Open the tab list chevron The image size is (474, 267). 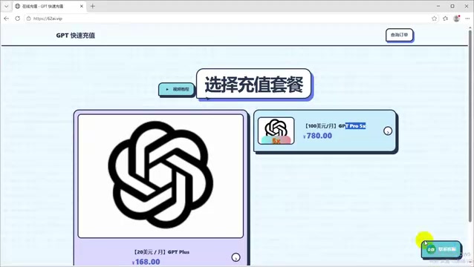pos(6,6)
